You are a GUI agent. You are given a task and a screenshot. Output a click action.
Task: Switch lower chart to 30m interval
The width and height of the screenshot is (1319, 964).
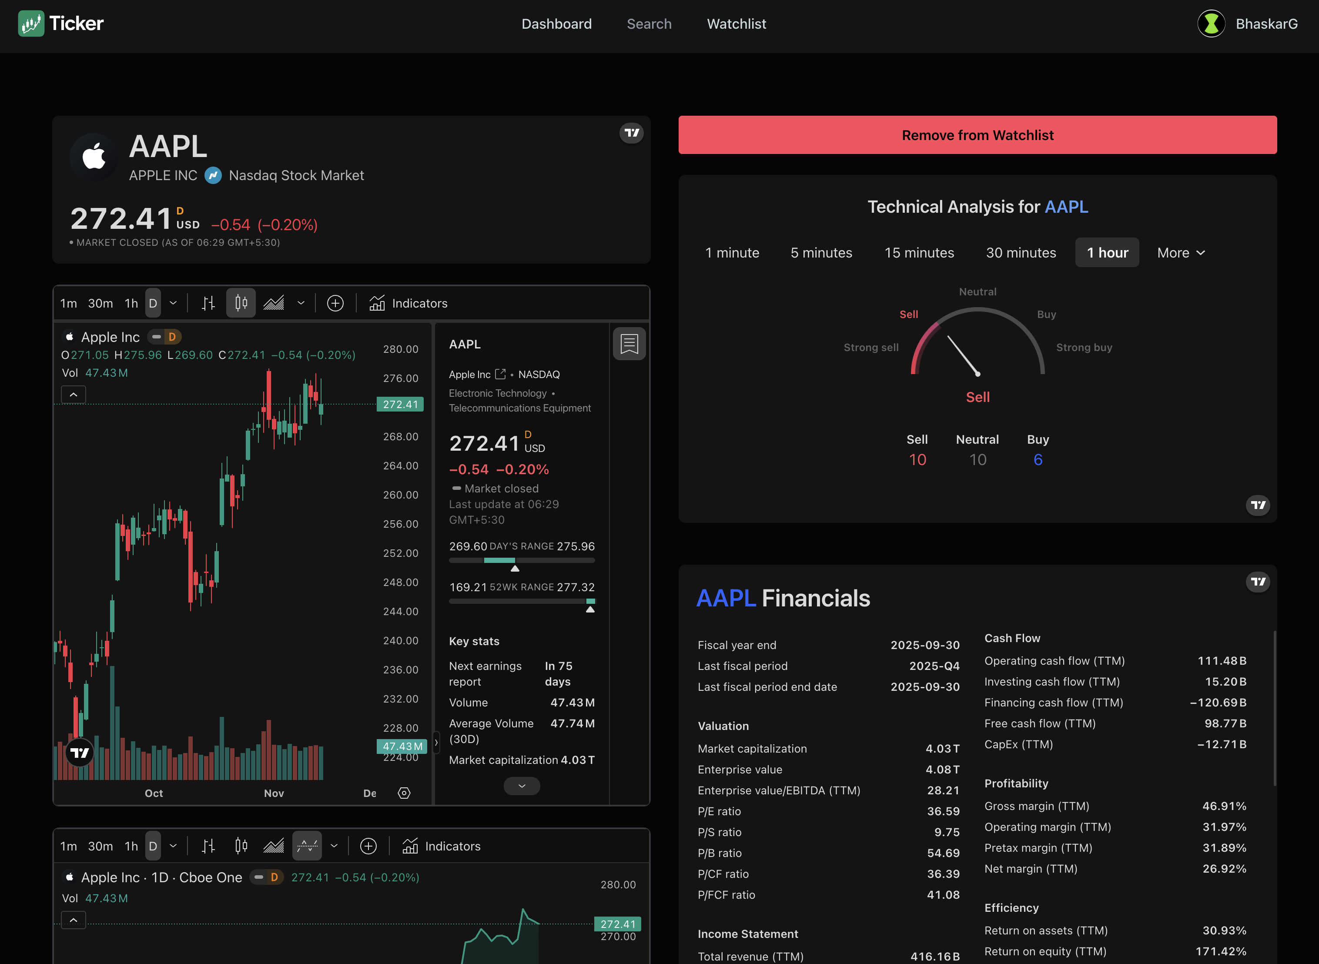tap(100, 846)
